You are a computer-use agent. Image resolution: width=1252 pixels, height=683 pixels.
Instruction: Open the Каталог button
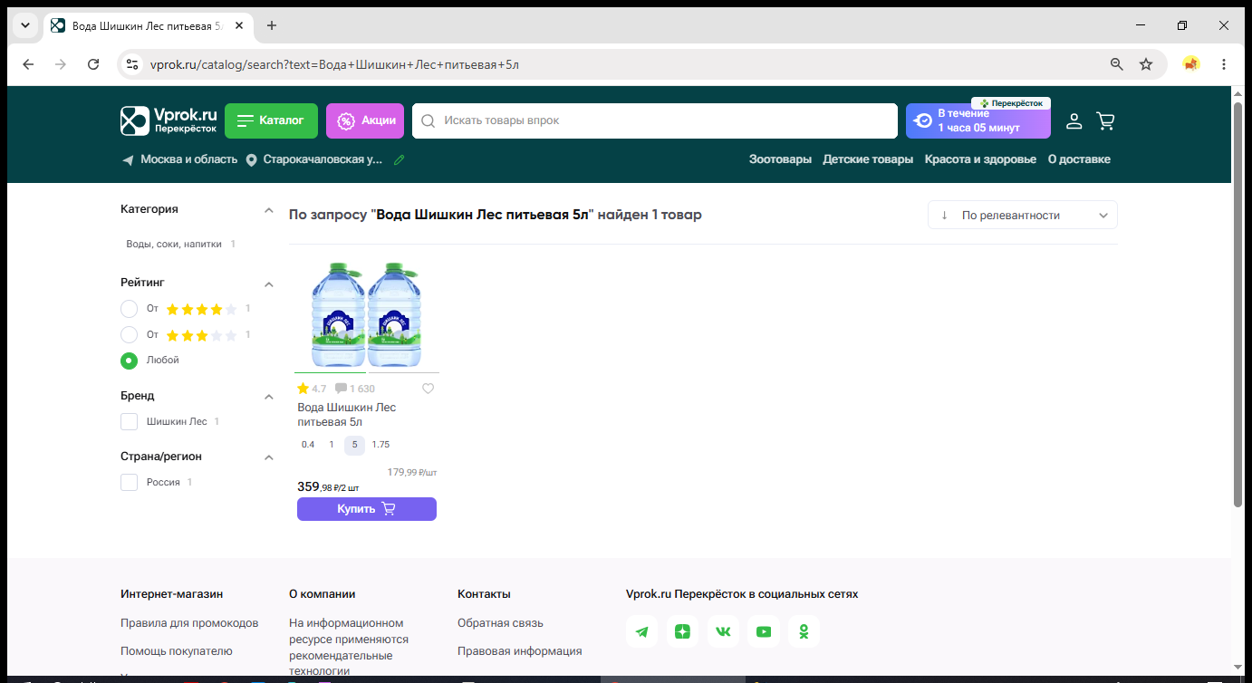pyautogui.click(x=271, y=120)
